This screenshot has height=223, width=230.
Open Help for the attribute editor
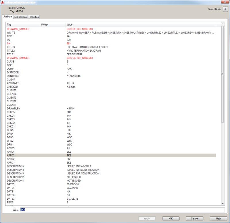pos(218,218)
